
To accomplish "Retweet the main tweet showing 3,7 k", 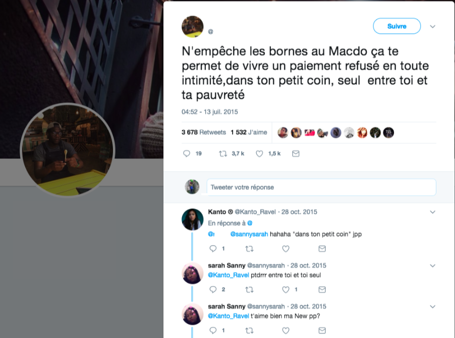I will [223, 153].
